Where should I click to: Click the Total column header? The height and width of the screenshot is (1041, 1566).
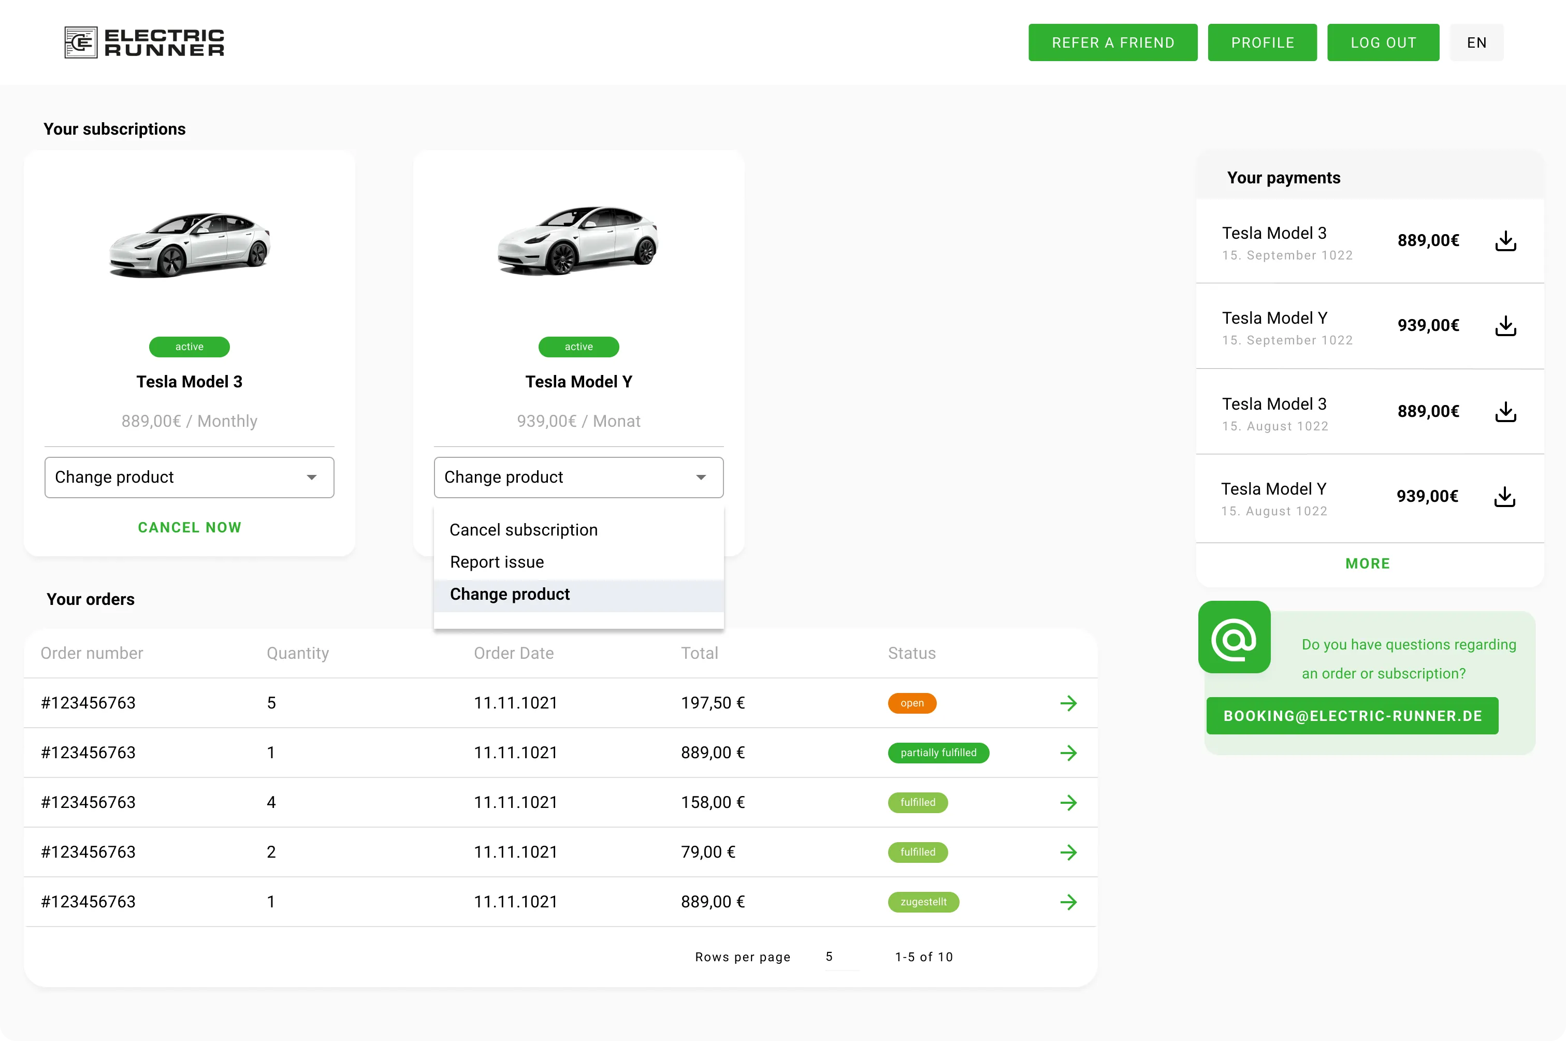[699, 653]
